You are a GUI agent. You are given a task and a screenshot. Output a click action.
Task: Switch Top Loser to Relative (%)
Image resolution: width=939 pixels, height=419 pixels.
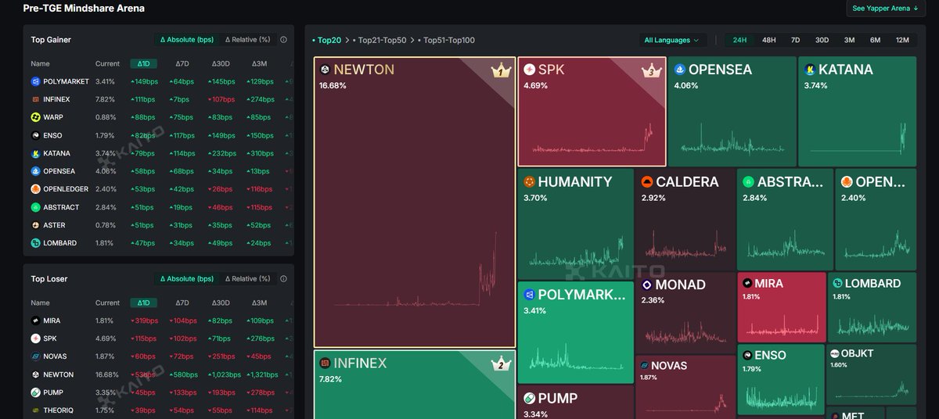click(247, 278)
